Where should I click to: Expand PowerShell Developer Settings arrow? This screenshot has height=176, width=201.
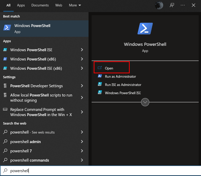(x=82, y=86)
